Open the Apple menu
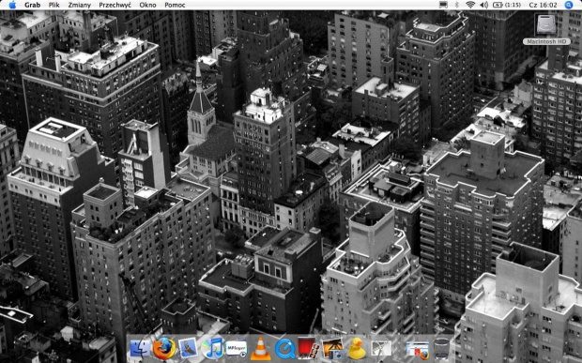The width and height of the screenshot is (582, 363). pos(12,5)
